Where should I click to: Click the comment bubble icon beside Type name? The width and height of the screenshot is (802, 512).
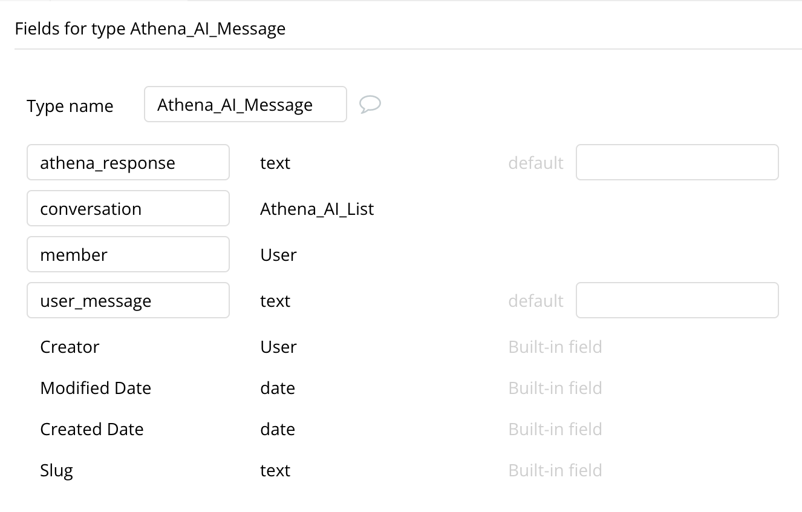tap(370, 104)
